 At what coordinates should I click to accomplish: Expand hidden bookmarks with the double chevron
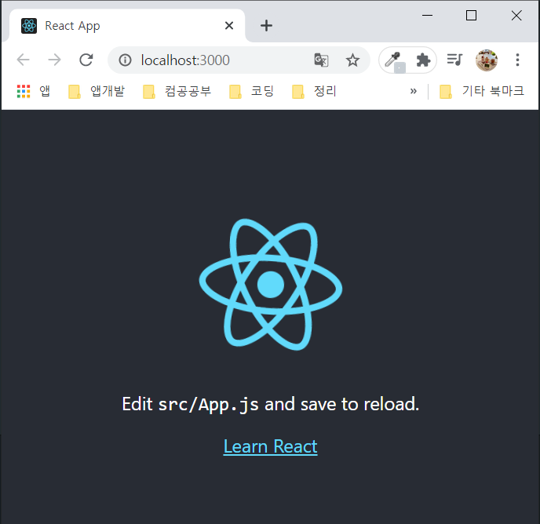[x=414, y=91]
